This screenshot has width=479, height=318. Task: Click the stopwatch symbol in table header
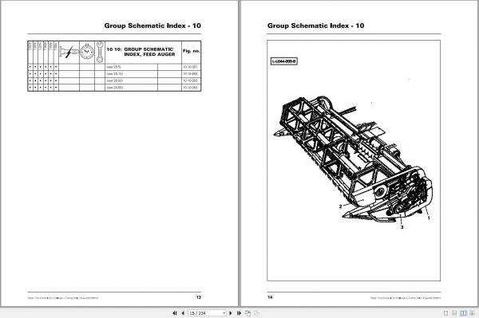[87, 51]
